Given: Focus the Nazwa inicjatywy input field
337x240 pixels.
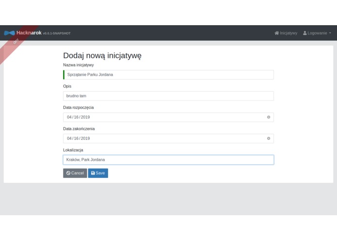Looking at the screenshot, I should click(168, 75).
